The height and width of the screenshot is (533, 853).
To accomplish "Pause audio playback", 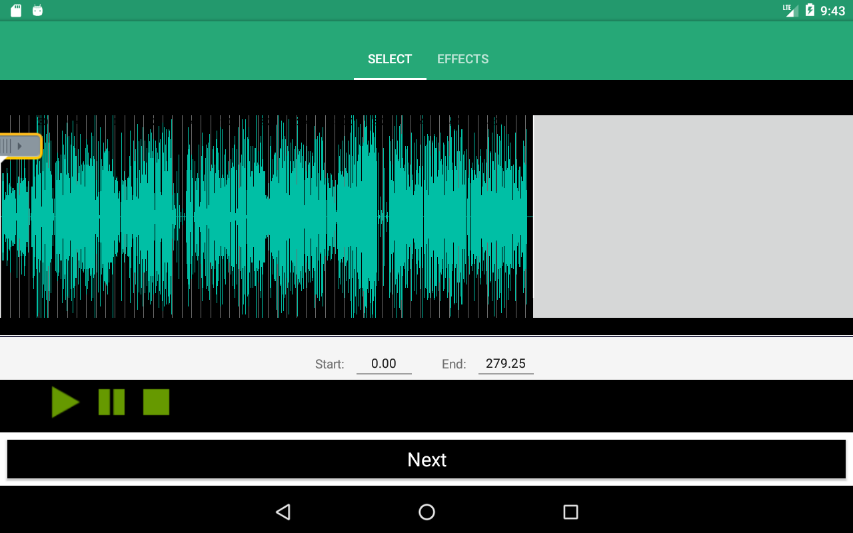I will pos(111,402).
